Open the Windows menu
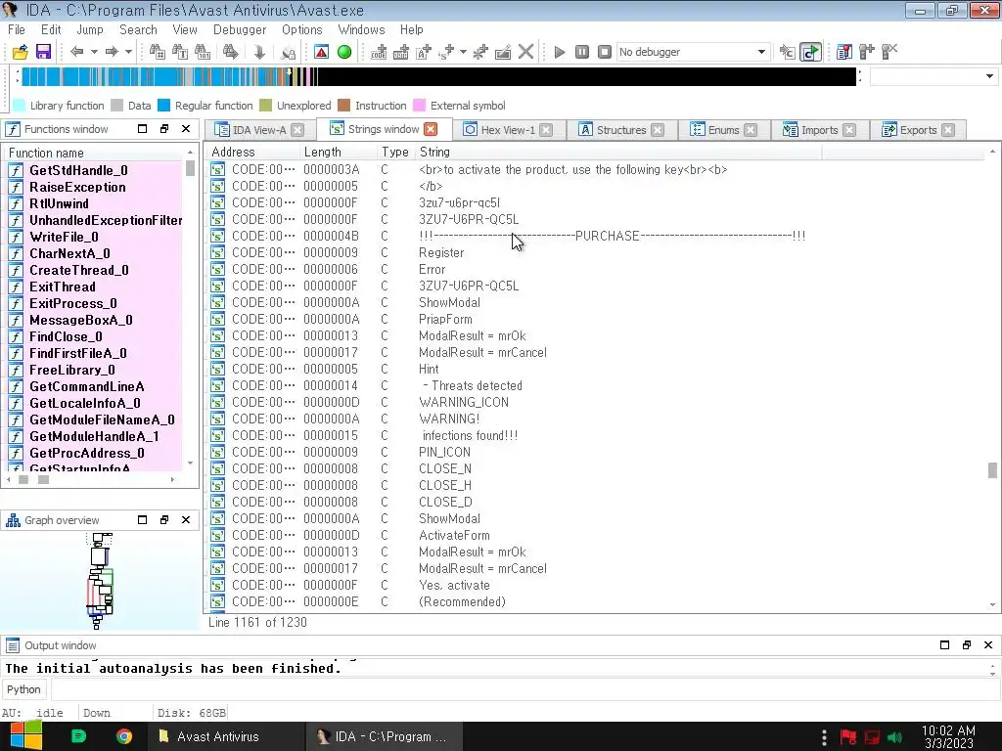This screenshot has width=1002, height=751. 361,29
